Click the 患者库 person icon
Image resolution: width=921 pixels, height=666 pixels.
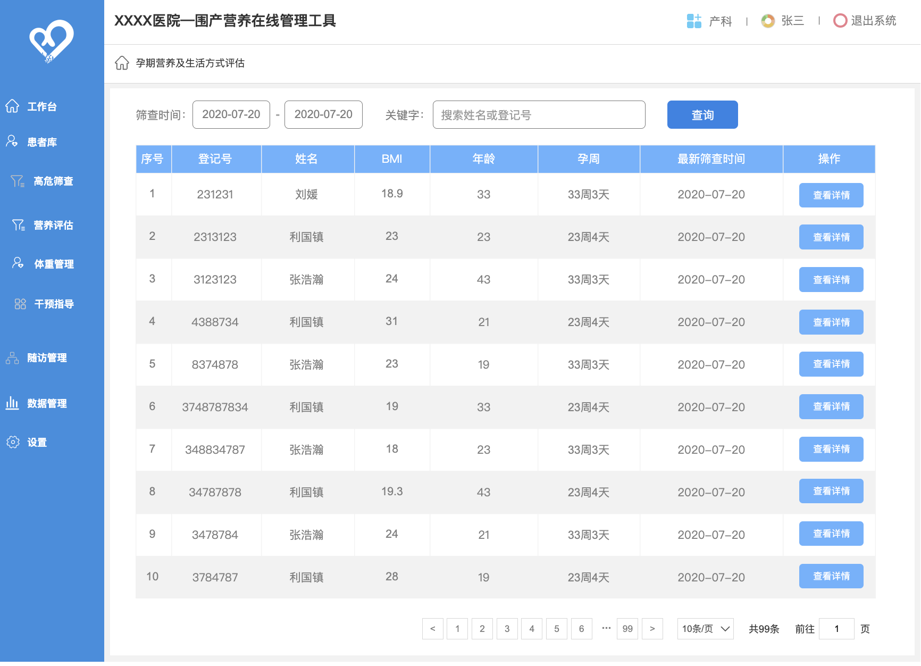12,141
